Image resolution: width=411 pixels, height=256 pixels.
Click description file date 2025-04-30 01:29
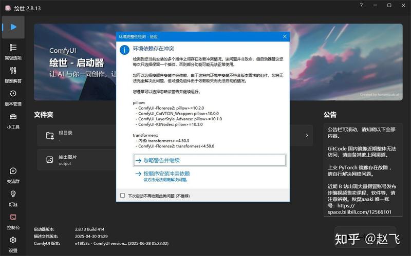pos(91,236)
